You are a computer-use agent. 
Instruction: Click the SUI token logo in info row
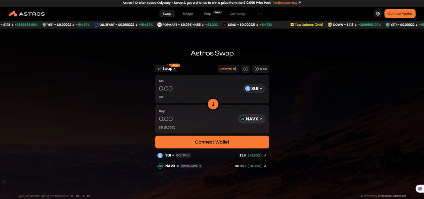coord(160,155)
